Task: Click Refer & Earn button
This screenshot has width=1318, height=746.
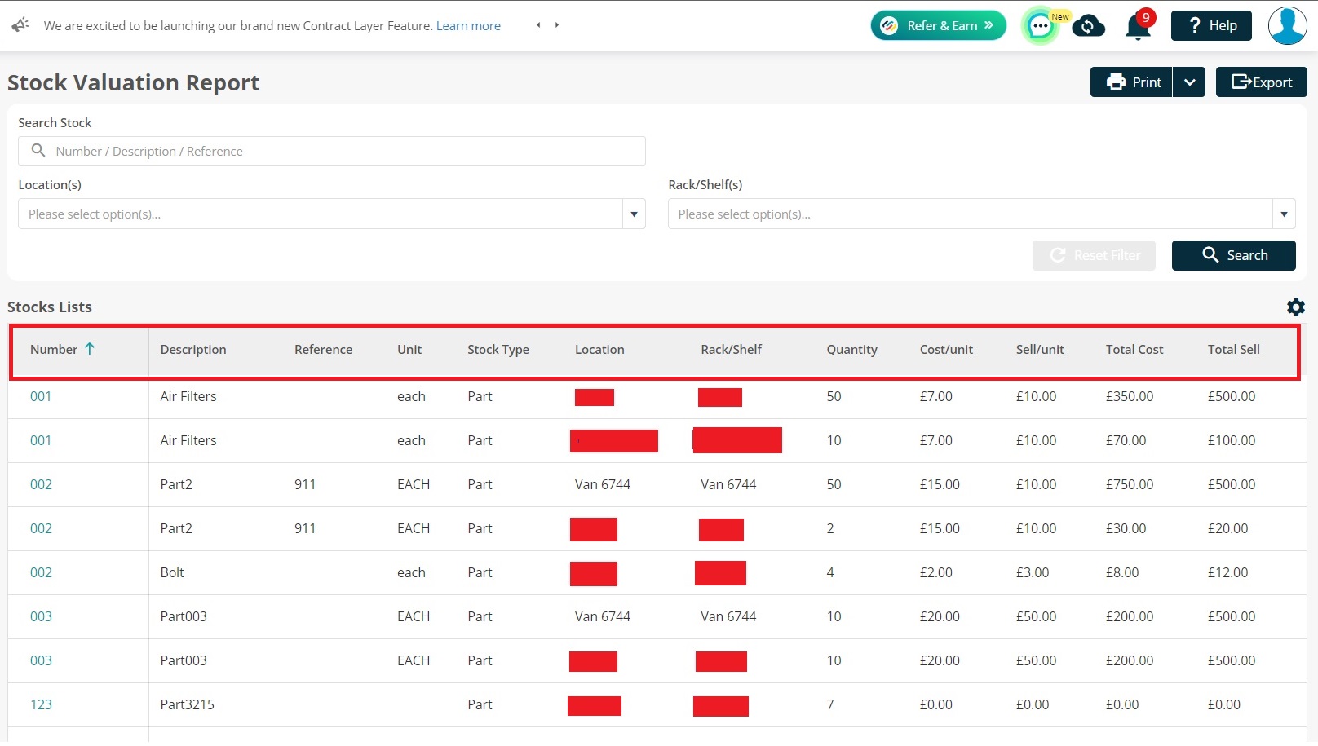Action: tap(939, 25)
